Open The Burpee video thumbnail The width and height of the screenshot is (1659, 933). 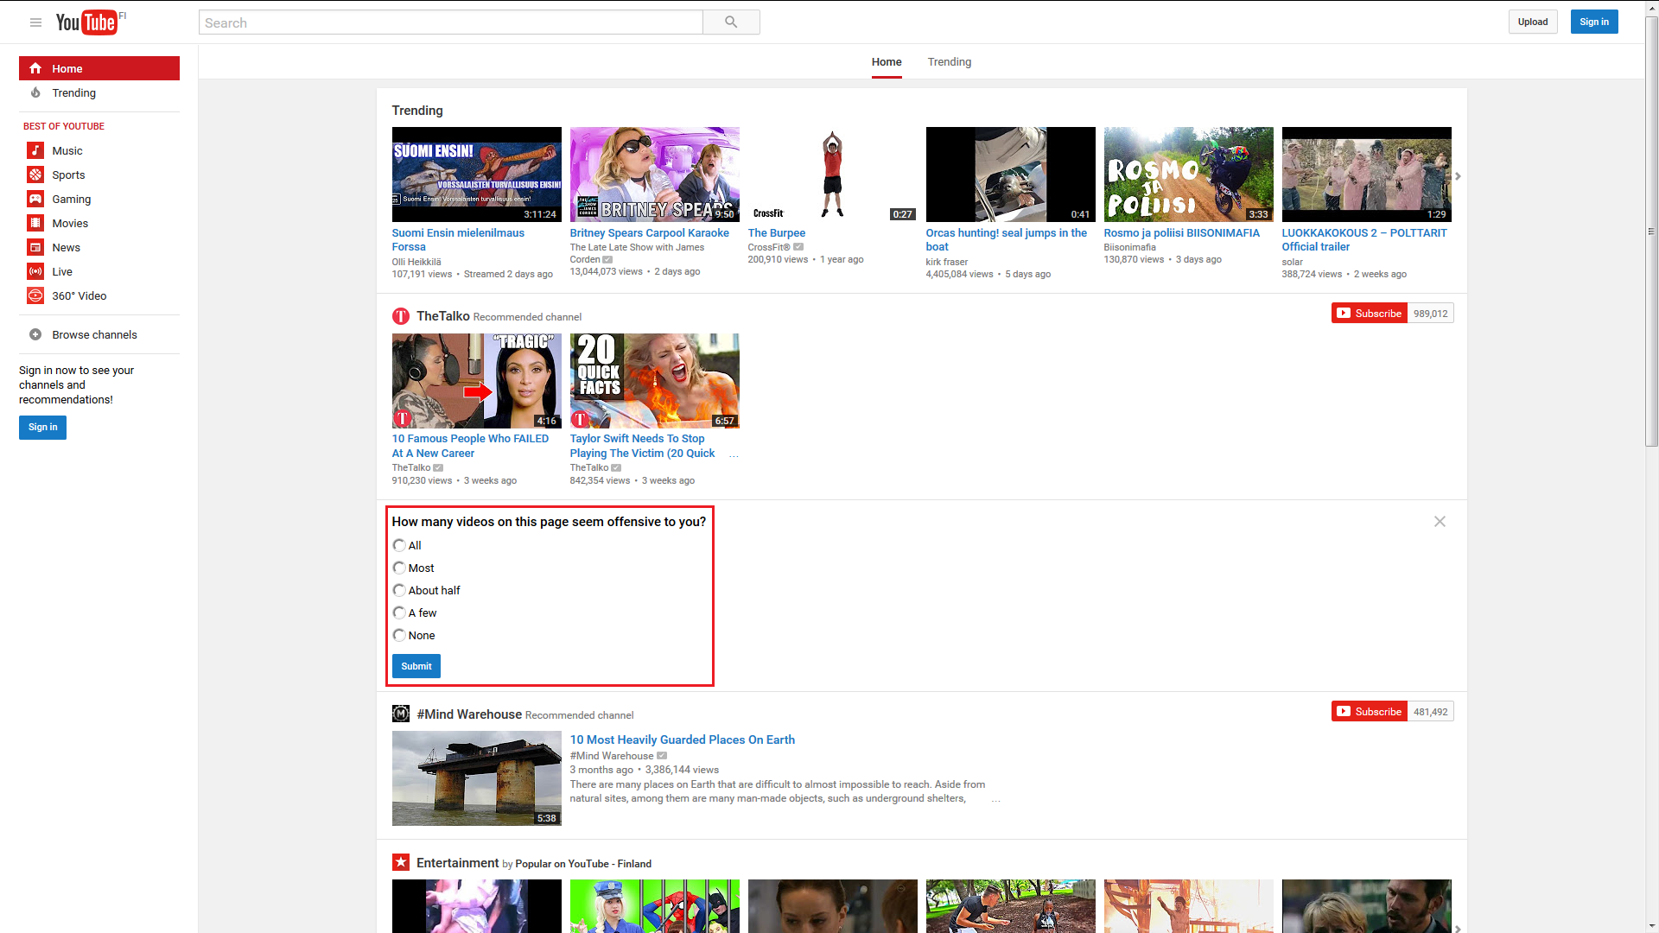[x=832, y=175]
